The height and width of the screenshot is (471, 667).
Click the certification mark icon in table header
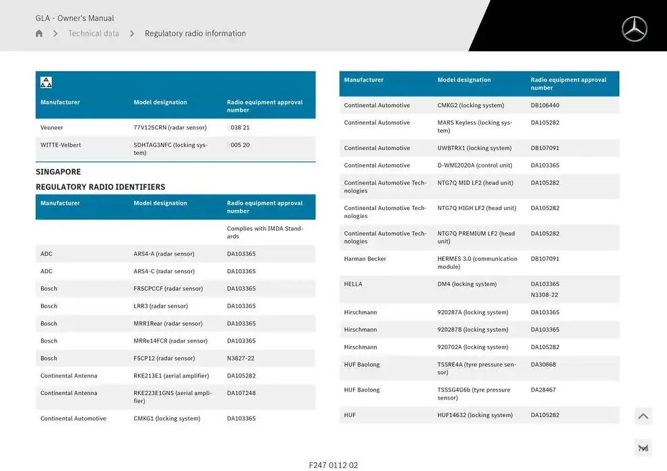[x=46, y=82]
